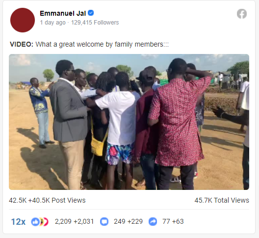259x238 pixels.
Task: Click the Facebook logo icon
Action: 242,14
